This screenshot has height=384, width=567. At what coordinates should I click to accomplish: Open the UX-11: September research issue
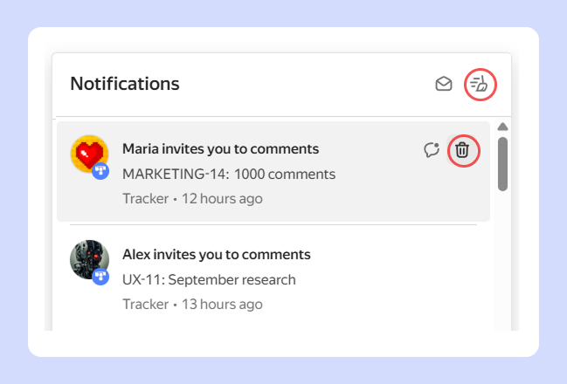(209, 280)
